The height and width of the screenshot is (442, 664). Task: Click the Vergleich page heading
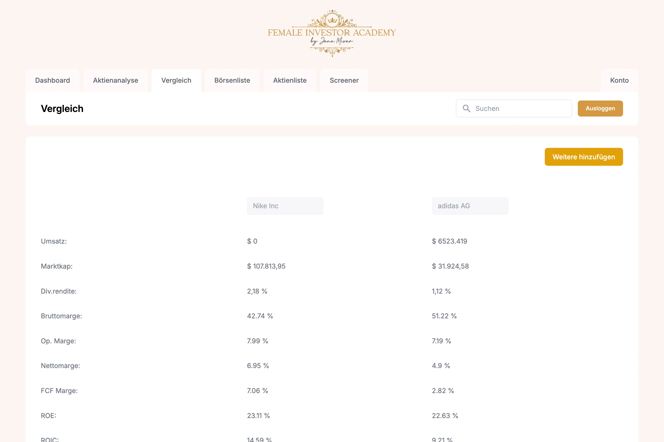62,109
